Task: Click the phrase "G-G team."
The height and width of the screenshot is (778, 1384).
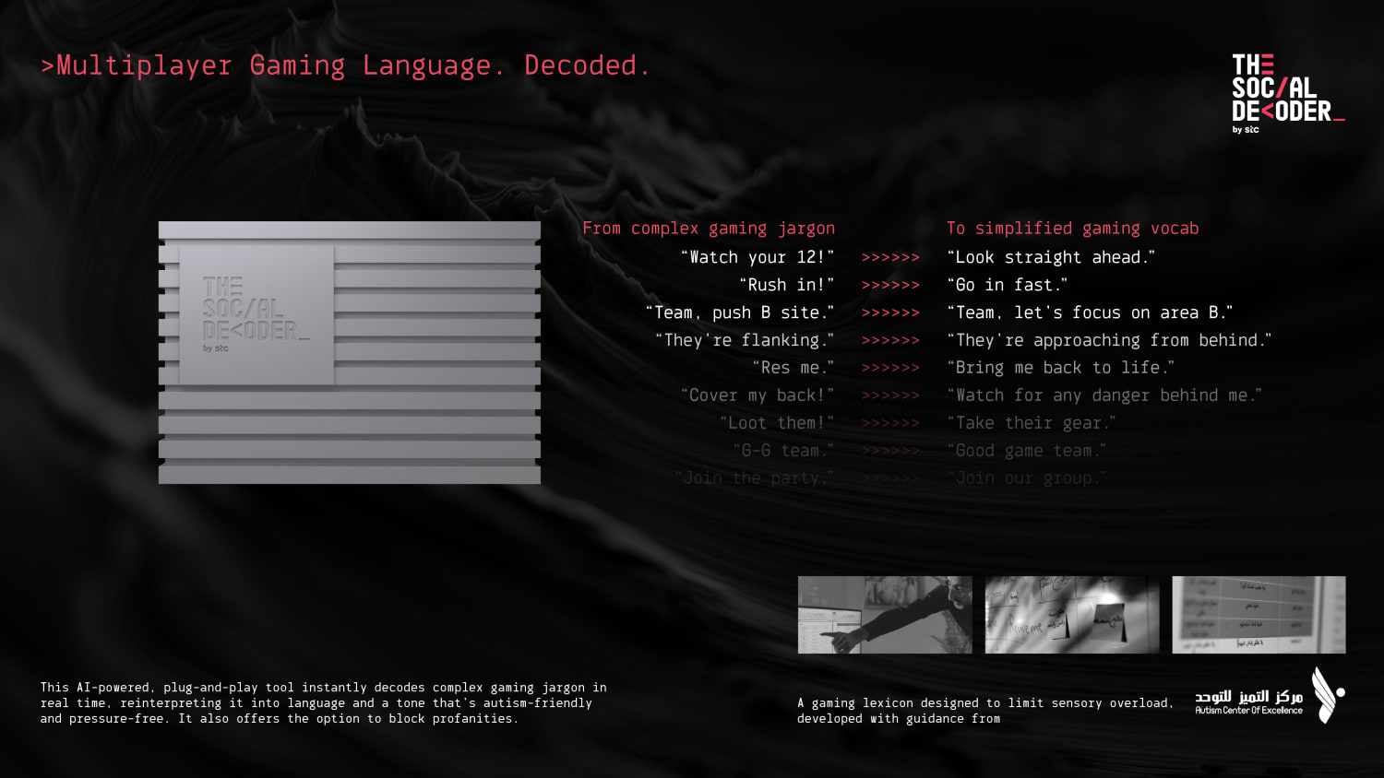Action: click(783, 451)
